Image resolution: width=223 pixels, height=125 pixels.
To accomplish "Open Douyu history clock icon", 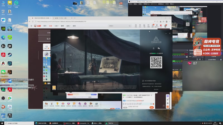I will [136, 26].
